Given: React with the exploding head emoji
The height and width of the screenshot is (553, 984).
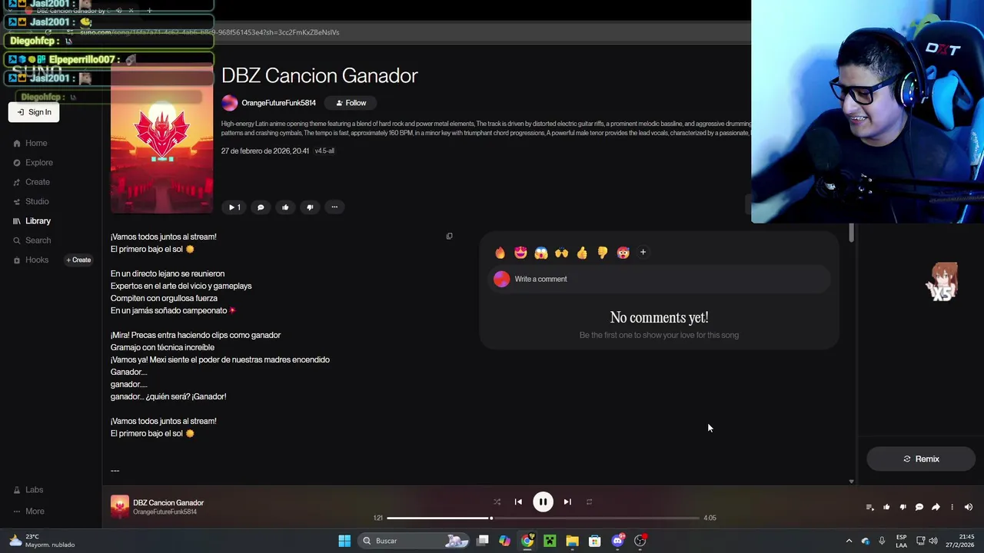Looking at the screenshot, I should coord(623,253).
